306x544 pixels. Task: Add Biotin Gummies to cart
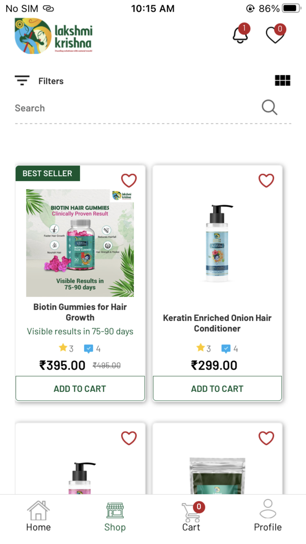point(80,388)
